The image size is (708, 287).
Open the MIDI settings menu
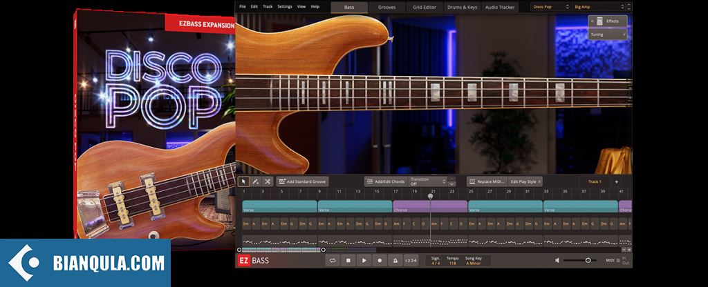click(x=613, y=260)
